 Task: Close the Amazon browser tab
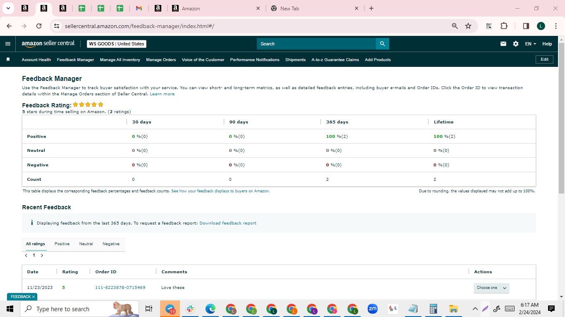coord(258,8)
